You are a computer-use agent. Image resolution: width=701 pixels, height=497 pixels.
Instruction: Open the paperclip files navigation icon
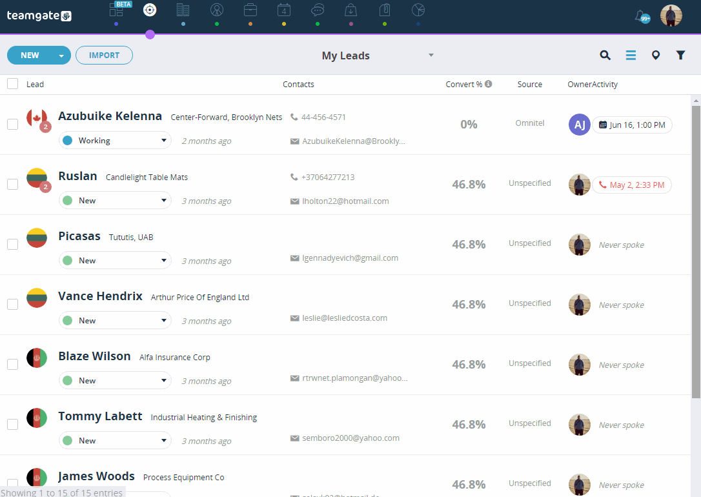click(385, 10)
